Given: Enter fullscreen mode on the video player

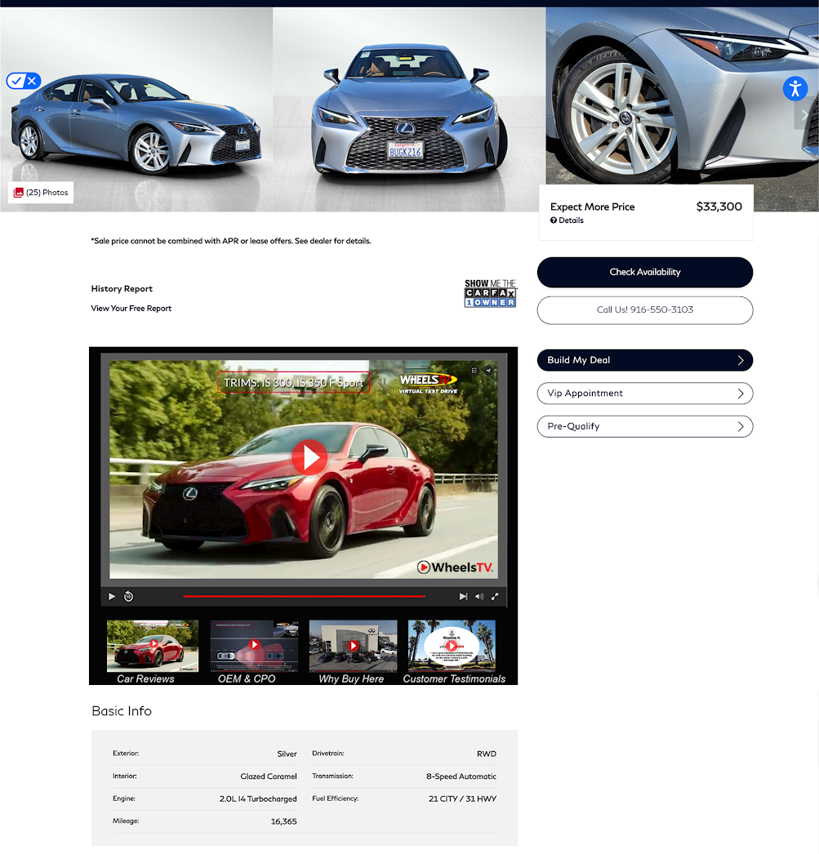Looking at the screenshot, I should click(495, 596).
